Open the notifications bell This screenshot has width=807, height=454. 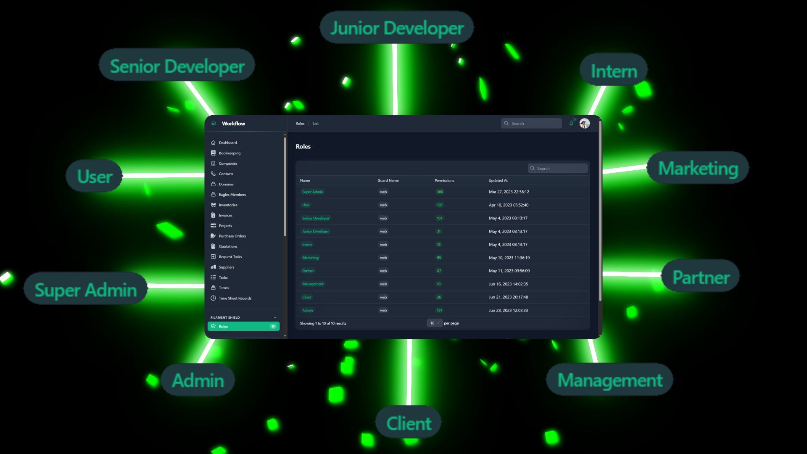[571, 124]
